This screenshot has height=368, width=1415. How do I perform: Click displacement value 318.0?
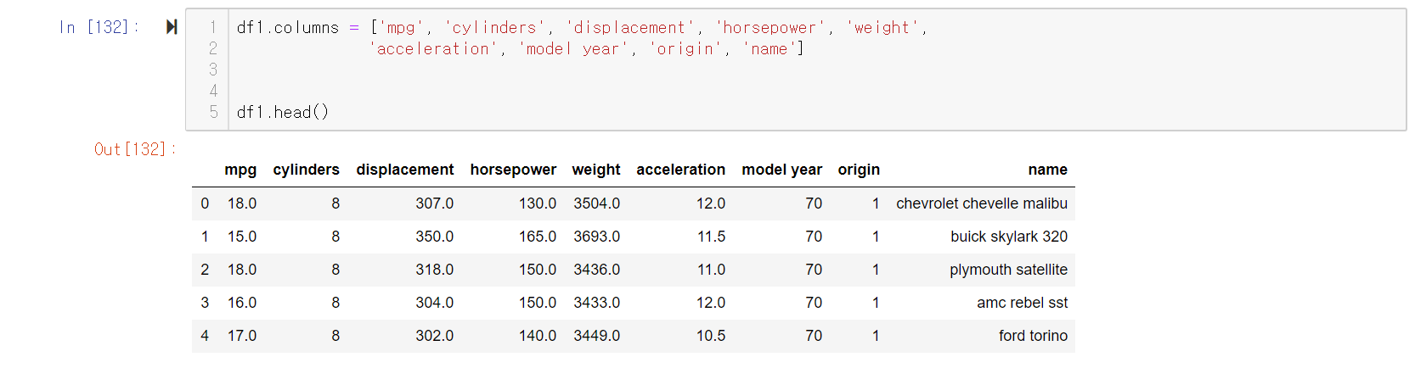pos(434,270)
